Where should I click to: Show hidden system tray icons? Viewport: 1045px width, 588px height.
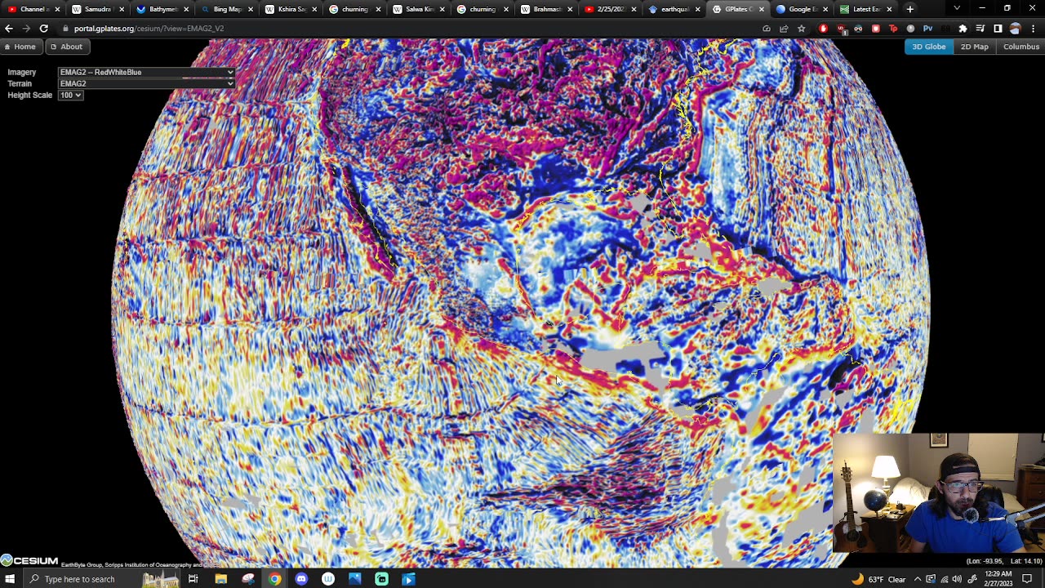click(x=918, y=579)
